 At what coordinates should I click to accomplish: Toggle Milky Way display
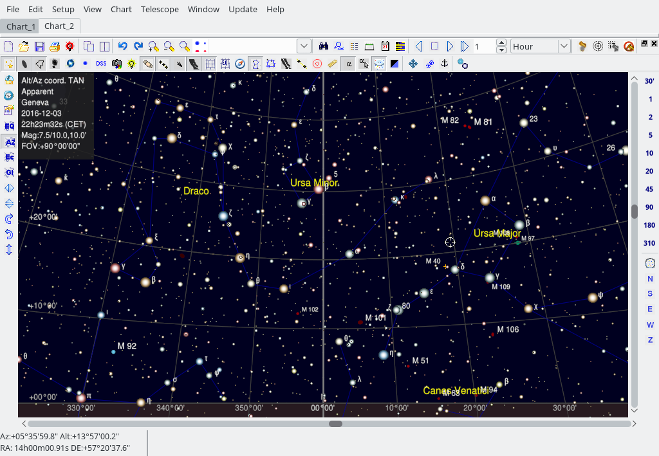(x=194, y=64)
